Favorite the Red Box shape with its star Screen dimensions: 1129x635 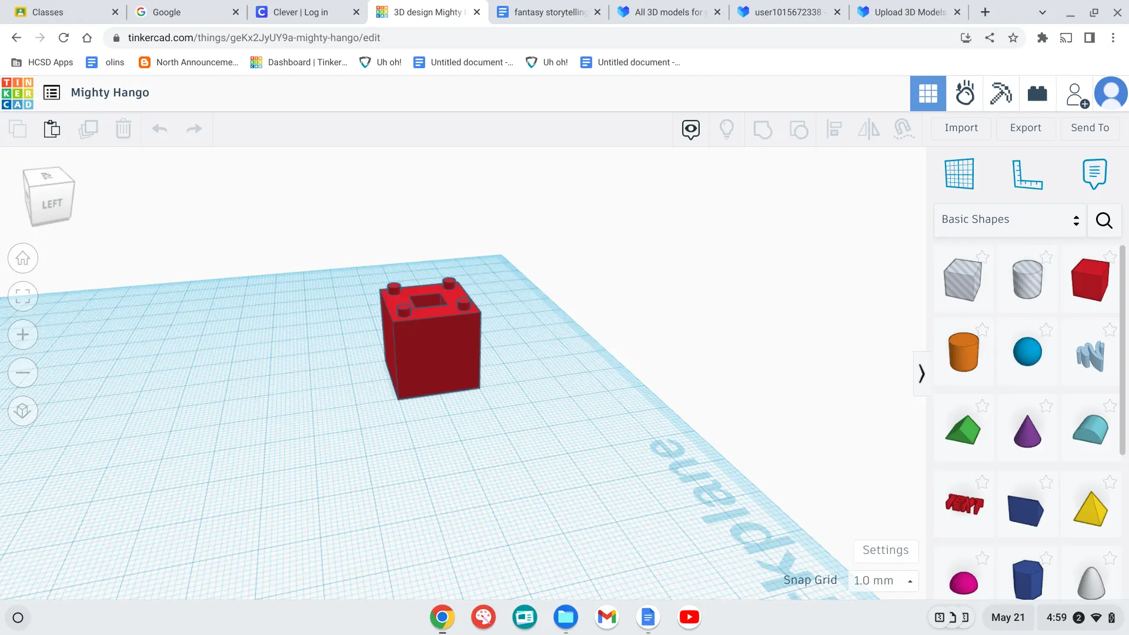pyautogui.click(x=1110, y=257)
